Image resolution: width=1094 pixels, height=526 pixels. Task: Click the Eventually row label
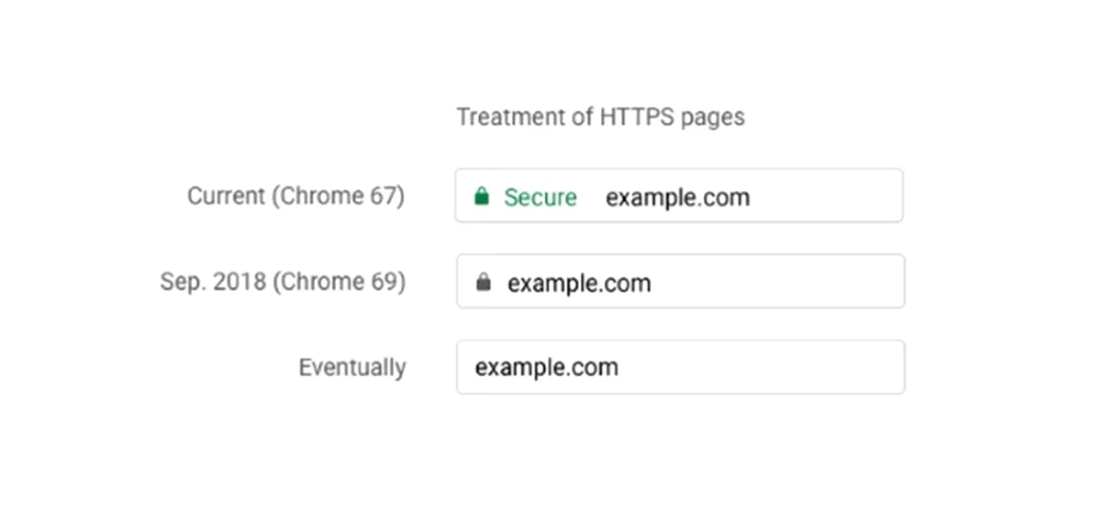[x=352, y=367]
